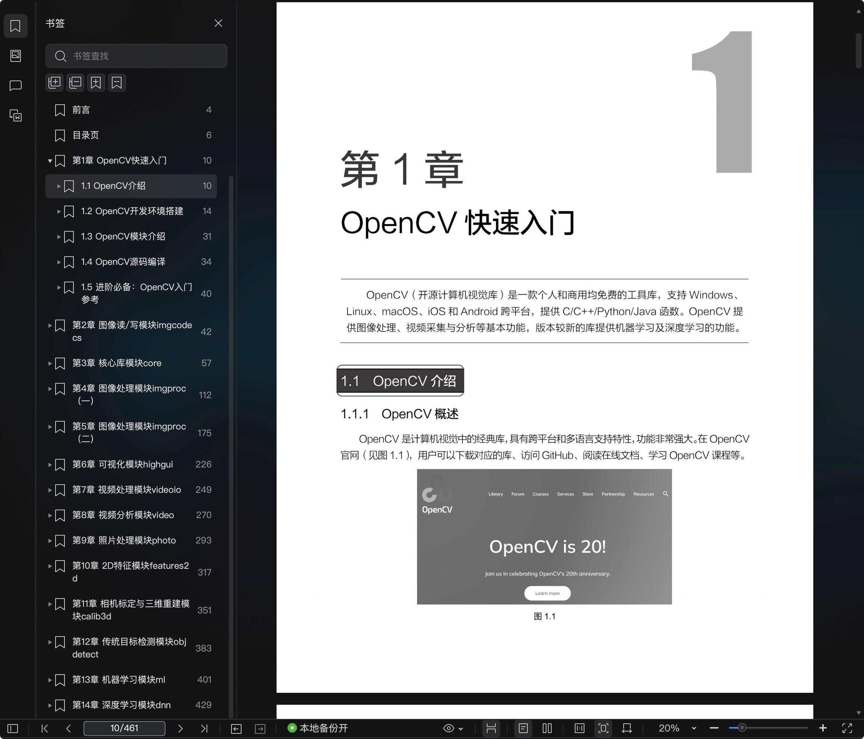Collapse 第1章 OpenCV快速入门 bookmark

[50, 161]
